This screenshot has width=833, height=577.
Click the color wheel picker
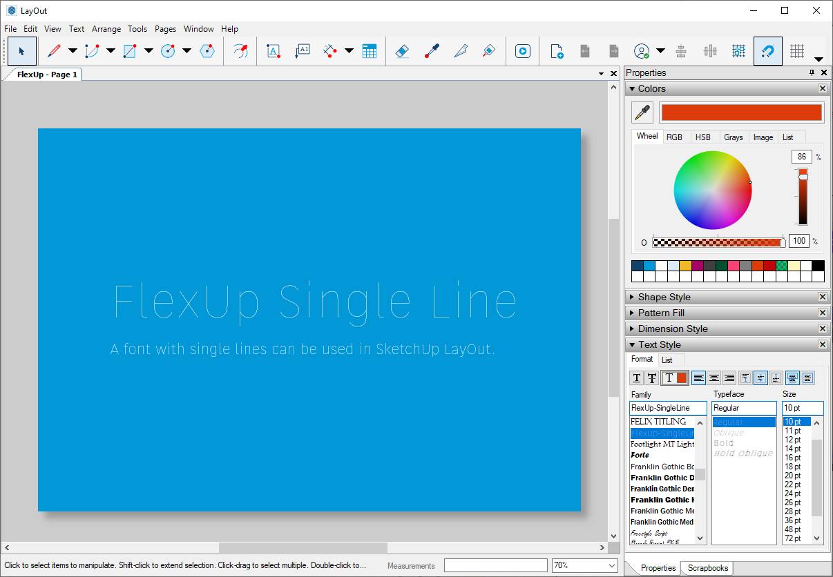click(712, 190)
